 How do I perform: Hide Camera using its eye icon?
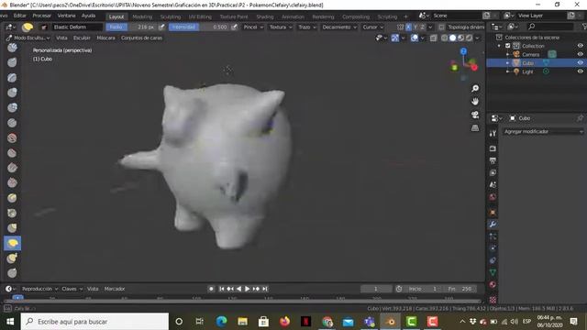pyautogui.click(x=580, y=54)
